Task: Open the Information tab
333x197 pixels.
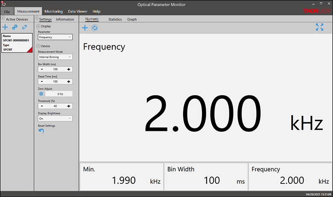Action: (65, 19)
